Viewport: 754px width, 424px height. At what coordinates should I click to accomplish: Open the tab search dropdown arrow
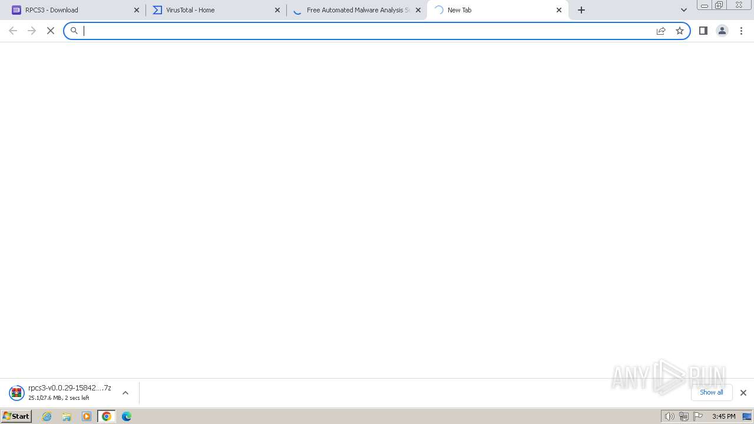tap(684, 10)
